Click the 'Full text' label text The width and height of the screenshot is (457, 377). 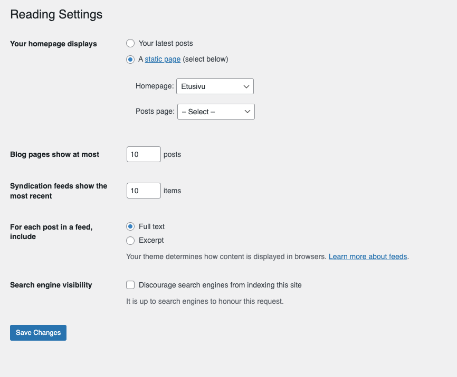151,226
